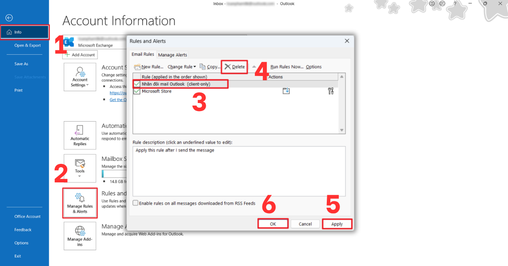This screenshot has width=508, height=266.
Task: Switch to the Email Rules tab
Action: (x=143, y=54)
